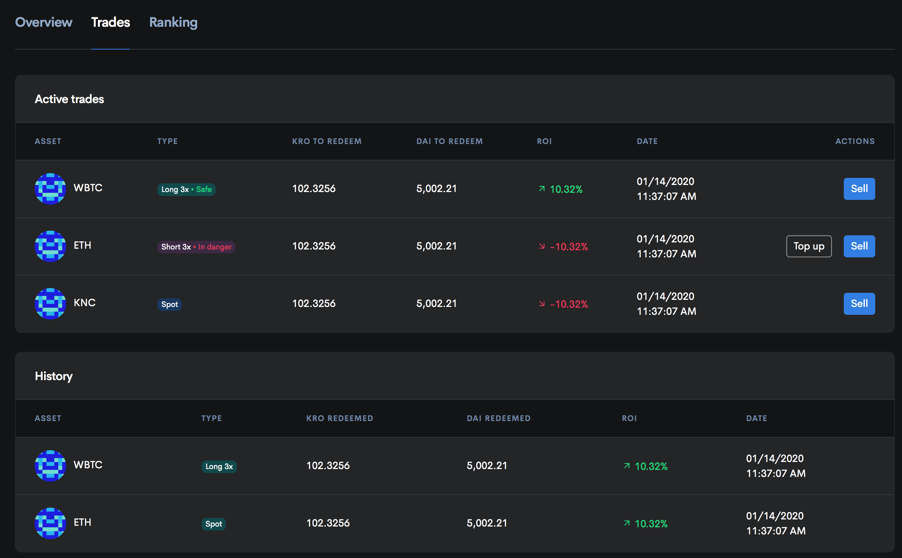This screenshot has width=902, height=558.
Task: Click the DAI TO REDEEM column header
Action: click(x=449, y=141)
